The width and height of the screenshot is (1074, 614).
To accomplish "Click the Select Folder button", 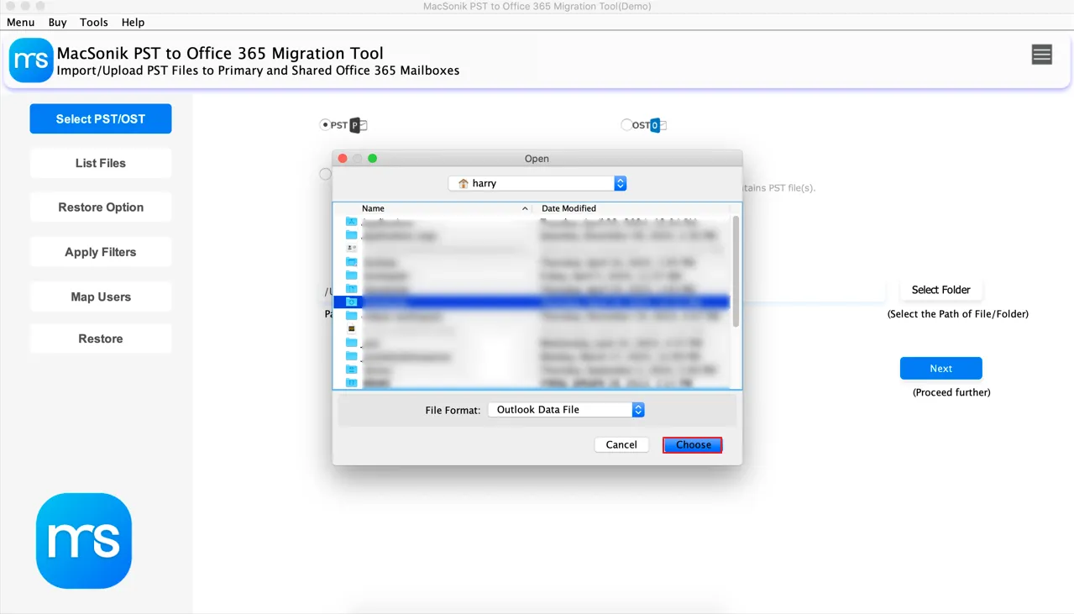I will pos(940,290).
